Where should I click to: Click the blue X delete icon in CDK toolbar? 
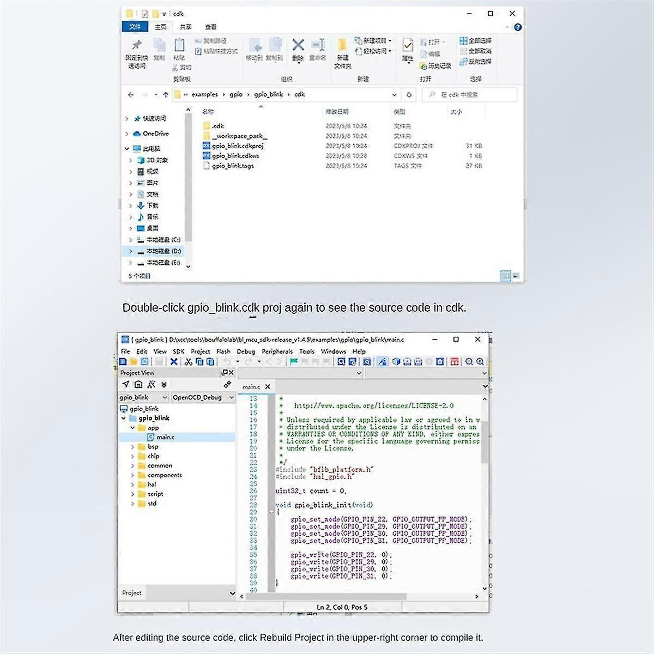(x=174, y=362)
